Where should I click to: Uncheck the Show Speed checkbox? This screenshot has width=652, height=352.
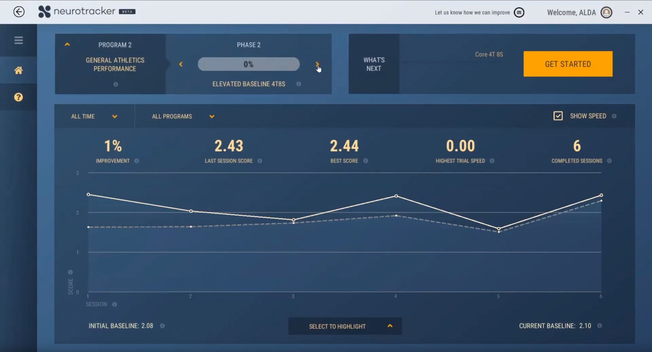click(x=558, y=116)
